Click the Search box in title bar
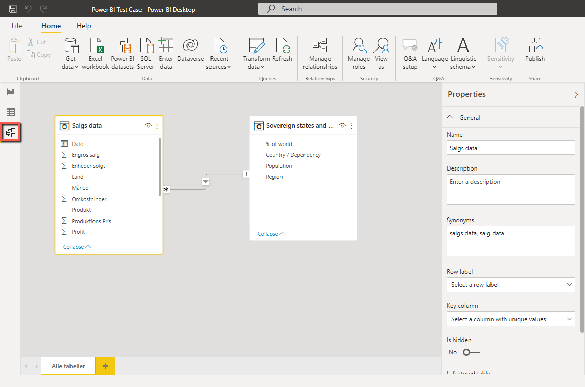 [377, 9]
